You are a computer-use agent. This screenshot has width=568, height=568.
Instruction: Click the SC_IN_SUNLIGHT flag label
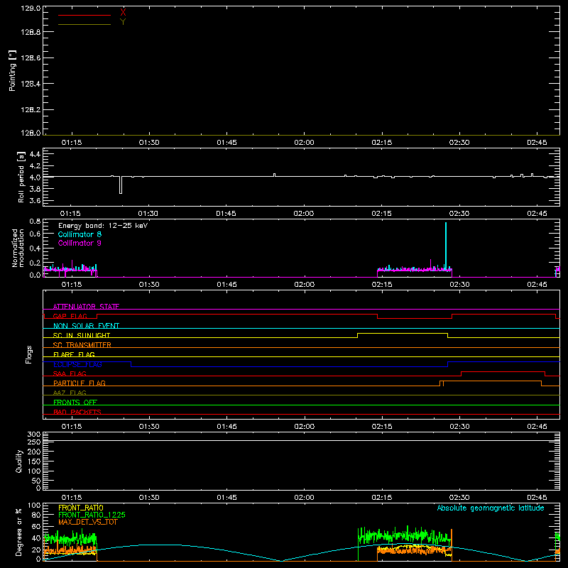[x=82, y=335]
